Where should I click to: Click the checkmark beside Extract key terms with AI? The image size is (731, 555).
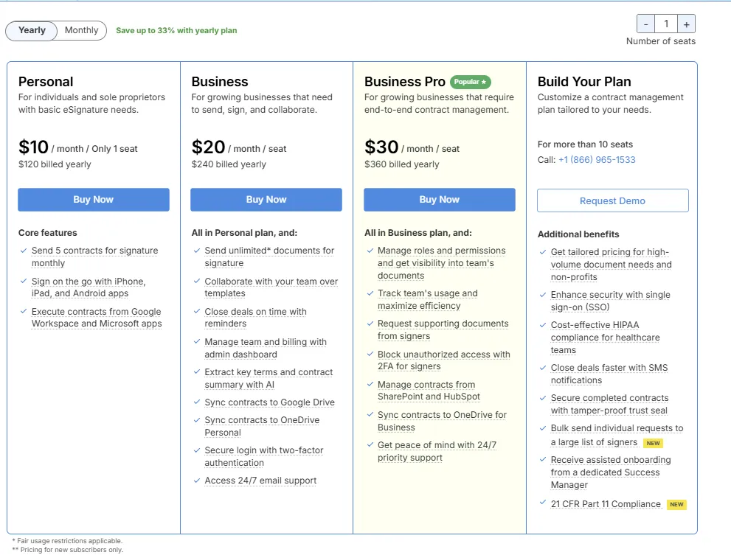[196, 372]
